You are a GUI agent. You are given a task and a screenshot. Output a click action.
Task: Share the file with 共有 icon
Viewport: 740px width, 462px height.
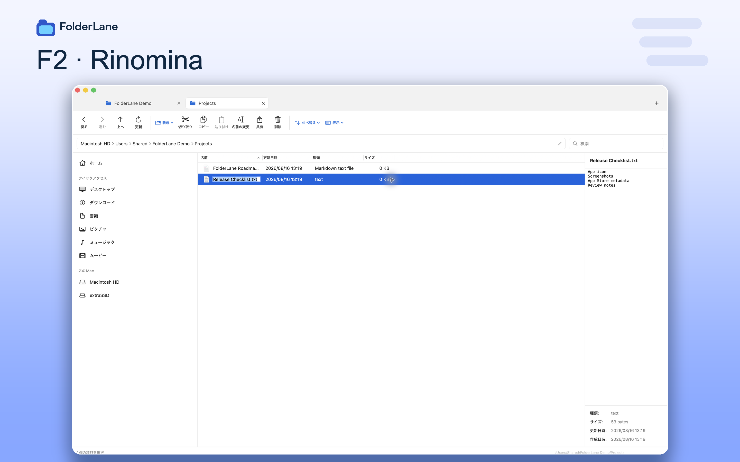coord(259,122)
